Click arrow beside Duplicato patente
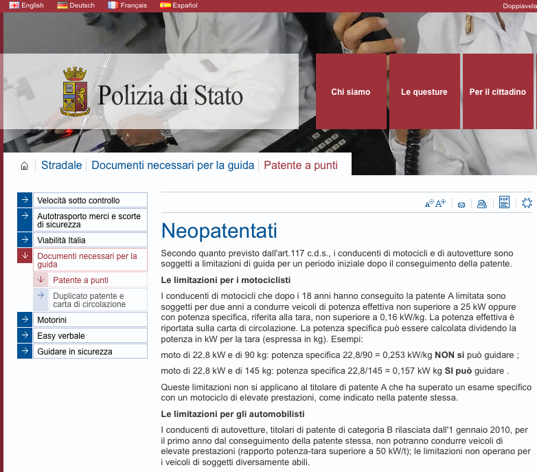 pyautogui.click(x=41, y=300)
